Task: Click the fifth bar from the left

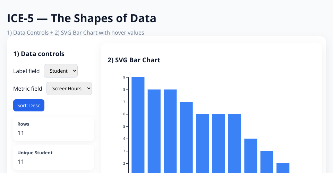Action: [202, 143]
